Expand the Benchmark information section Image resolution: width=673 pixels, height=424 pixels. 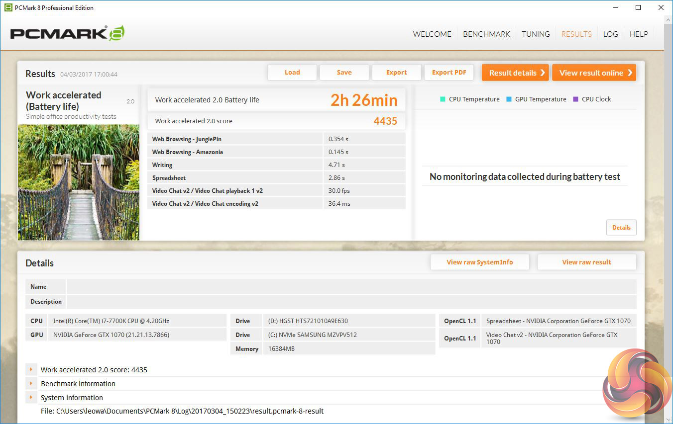coord(31,384)
